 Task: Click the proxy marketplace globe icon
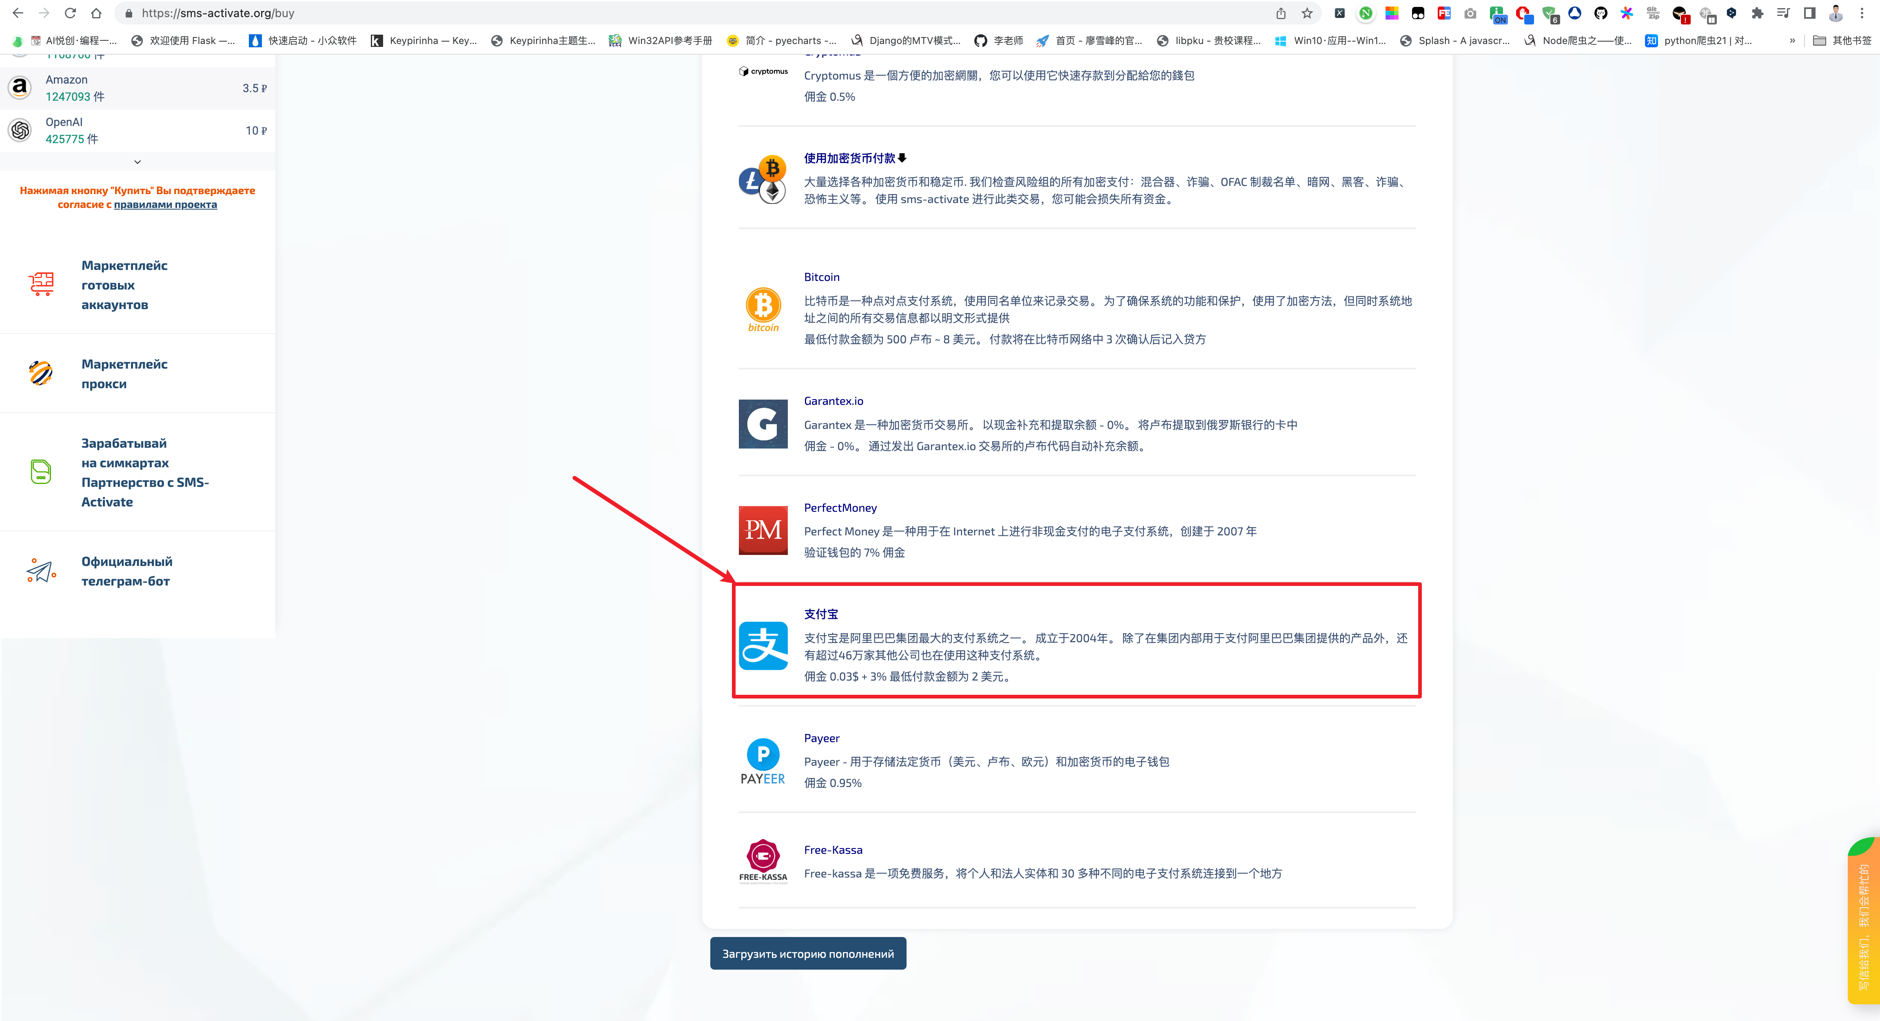click(41, 373)
